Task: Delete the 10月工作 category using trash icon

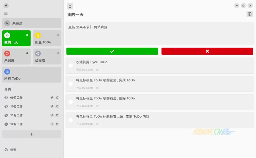Action: [57, 106]
